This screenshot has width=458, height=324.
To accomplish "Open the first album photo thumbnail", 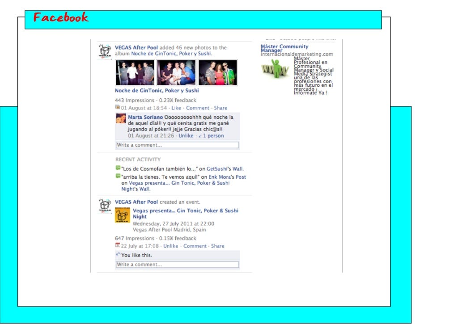I will coord(135,73).
